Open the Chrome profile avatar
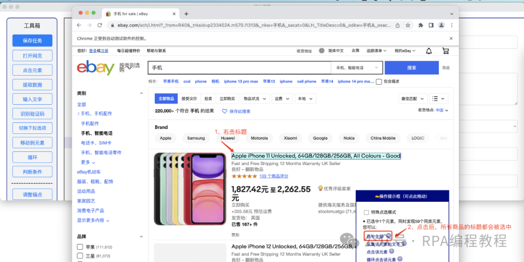This screenshot has height=262, width=524. click(x=442, y=25)
